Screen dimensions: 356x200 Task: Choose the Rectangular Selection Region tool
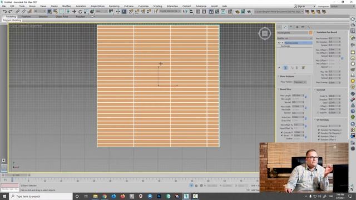pos(62,11)
